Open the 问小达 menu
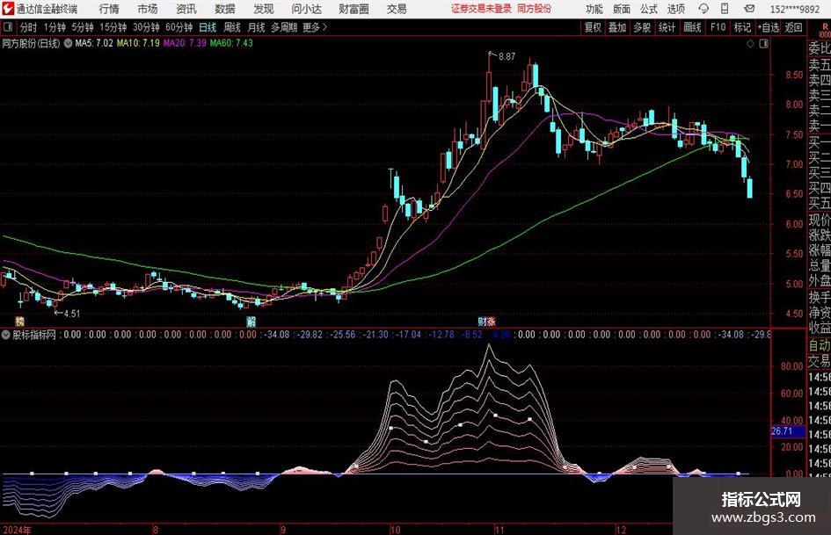 pos(306,9)
